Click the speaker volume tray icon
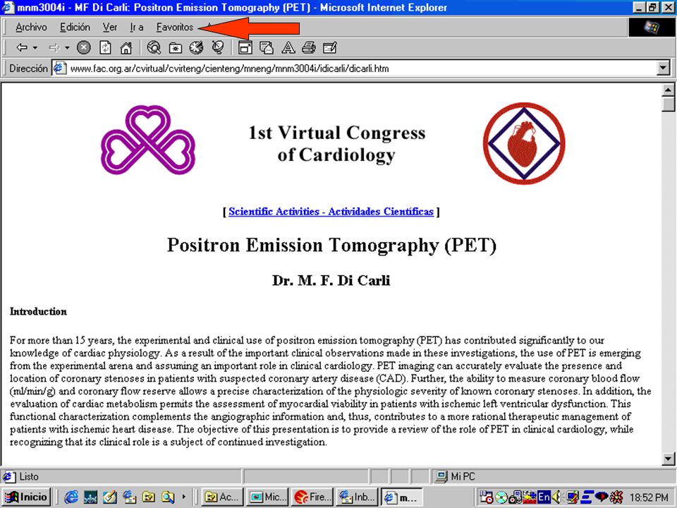Screen dimensions: 677x508 point(556,497)
